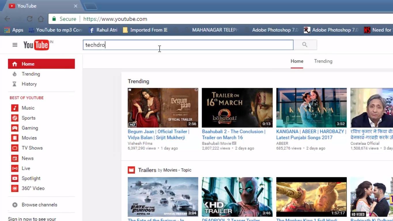This screenshot has height=221, width=393.
Task: Click the KANGANA ABEER HARDBAZY title
Action: point(311,134)
